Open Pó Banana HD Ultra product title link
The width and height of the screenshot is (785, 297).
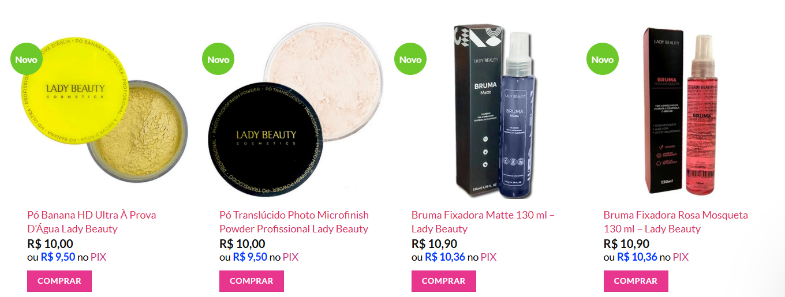tap(92, 222)
